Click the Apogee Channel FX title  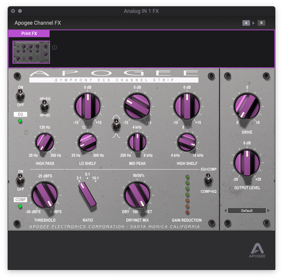pyautogui.click(x=37, y=23)
